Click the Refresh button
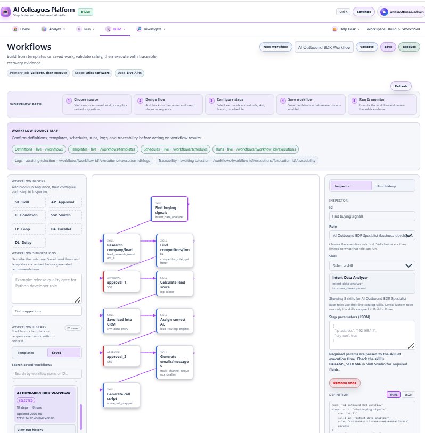This screenshot has width=425, height=433. 401,86
